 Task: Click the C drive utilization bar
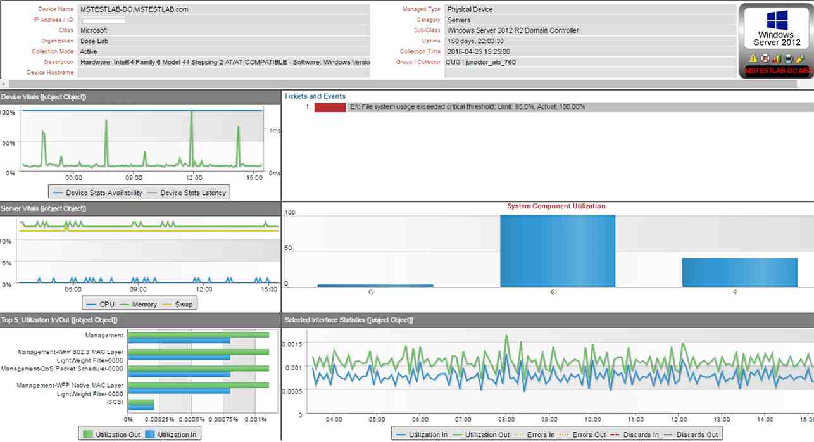375,286
